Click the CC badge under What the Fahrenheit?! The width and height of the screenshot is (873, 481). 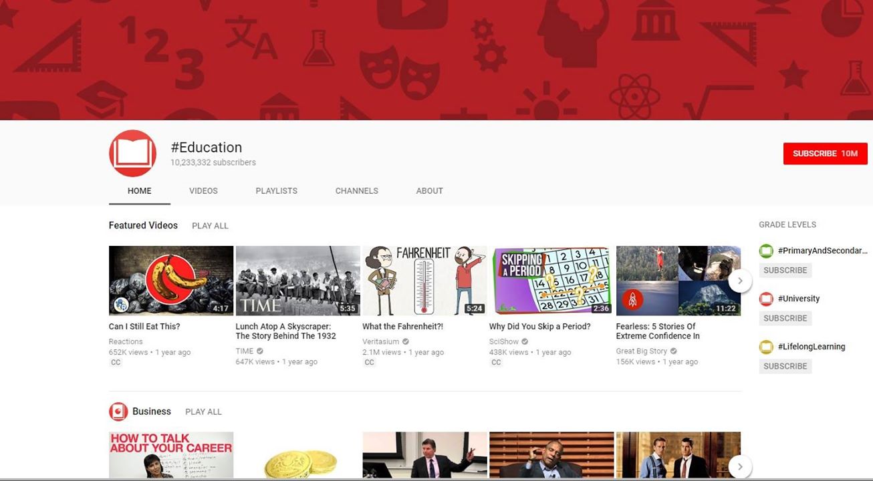[x=370, y=362]
